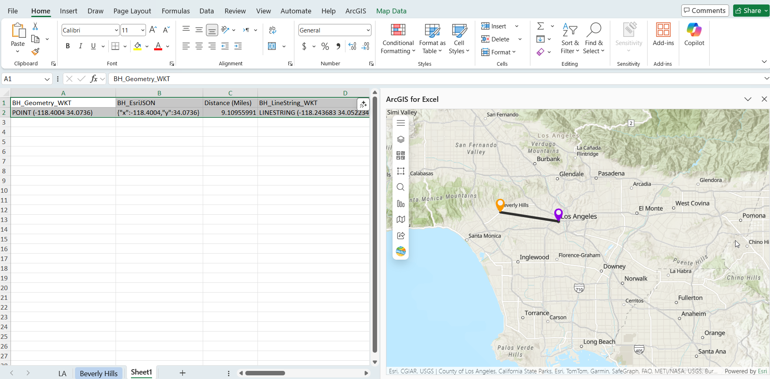This screenshot has width=770, height=379.
Task: Toggle Italic formatting
Action: [81, 46]
